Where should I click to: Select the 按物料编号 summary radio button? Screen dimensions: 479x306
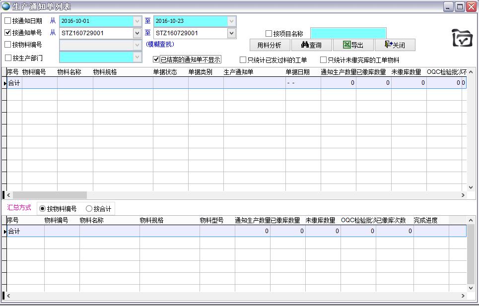point(42,209)
